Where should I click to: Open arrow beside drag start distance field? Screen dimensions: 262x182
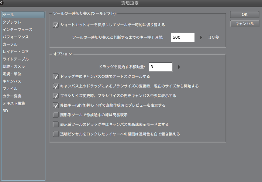click(179, 67)
